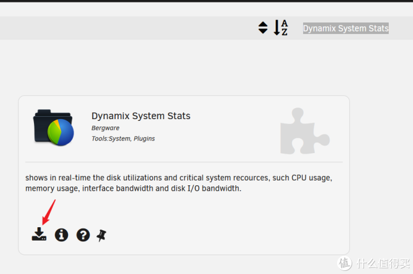Sort results with the A-Z icon
Image resolution: width=413 pixels, height=274 pixels.
[x=281, y=28]
